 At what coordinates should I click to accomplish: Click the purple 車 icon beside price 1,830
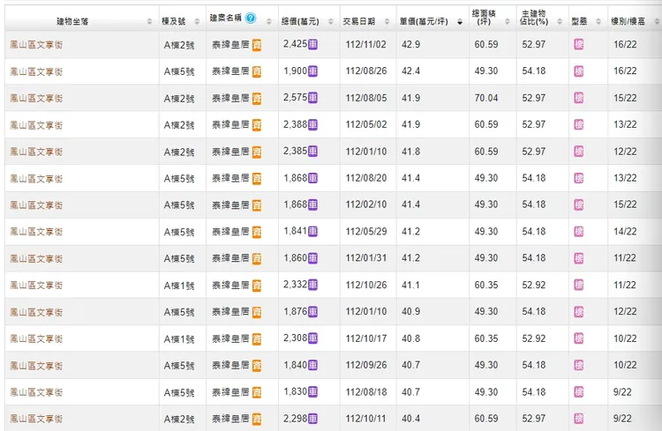312,392
